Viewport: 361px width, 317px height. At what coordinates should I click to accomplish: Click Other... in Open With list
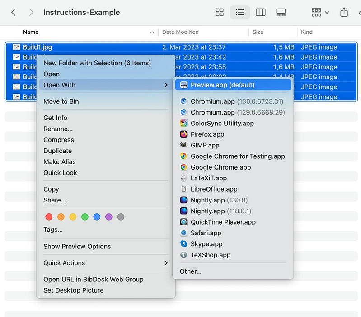tap(191, 271)
